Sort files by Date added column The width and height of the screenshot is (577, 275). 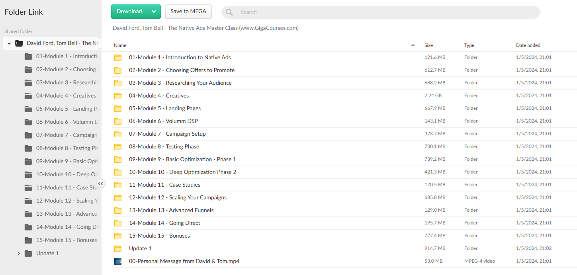[528, 45]
